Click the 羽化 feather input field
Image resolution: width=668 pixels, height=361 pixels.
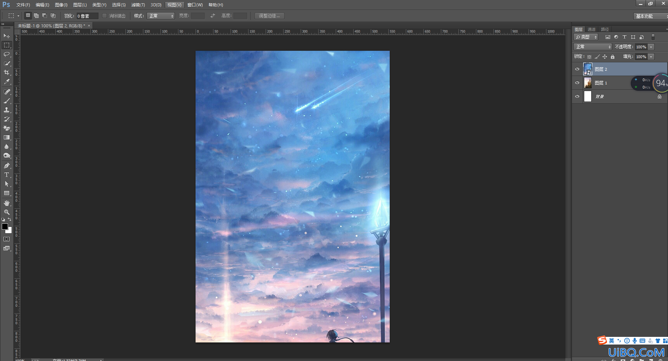point(87,16)
